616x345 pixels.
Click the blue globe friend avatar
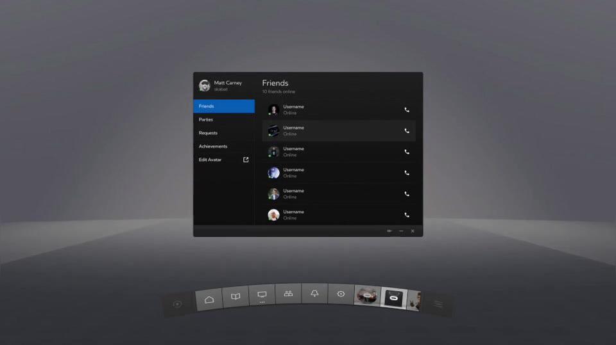coord(273,173)
